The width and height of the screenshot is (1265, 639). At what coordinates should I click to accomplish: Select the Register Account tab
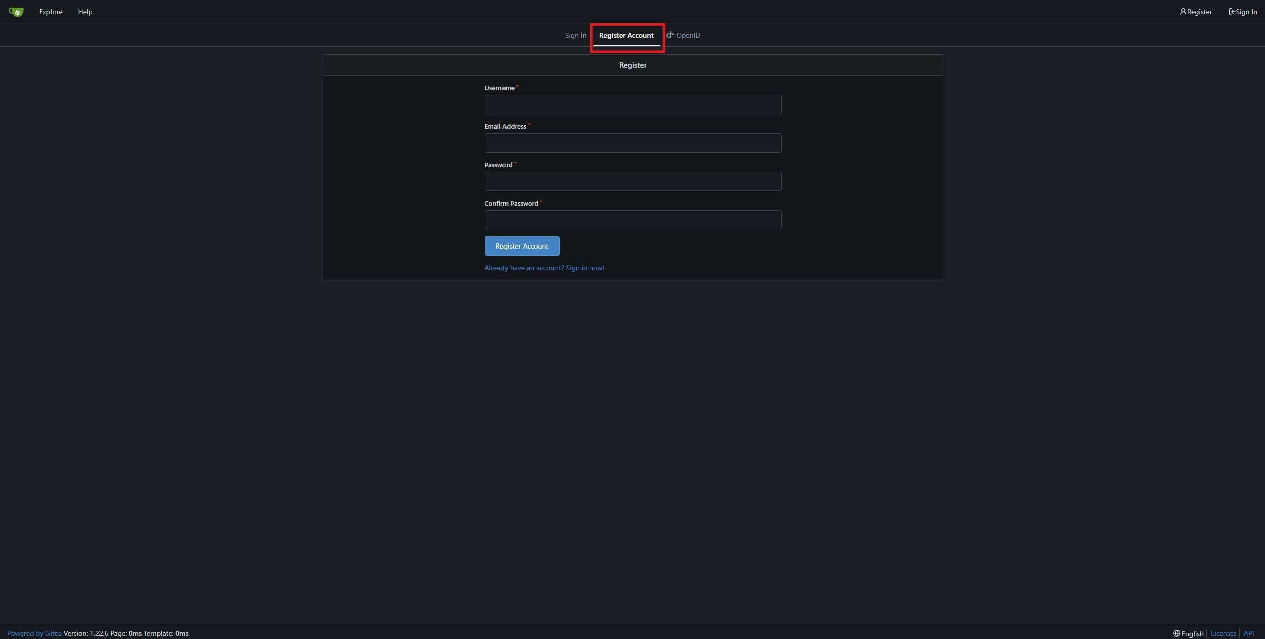click(x=626, y=35)
